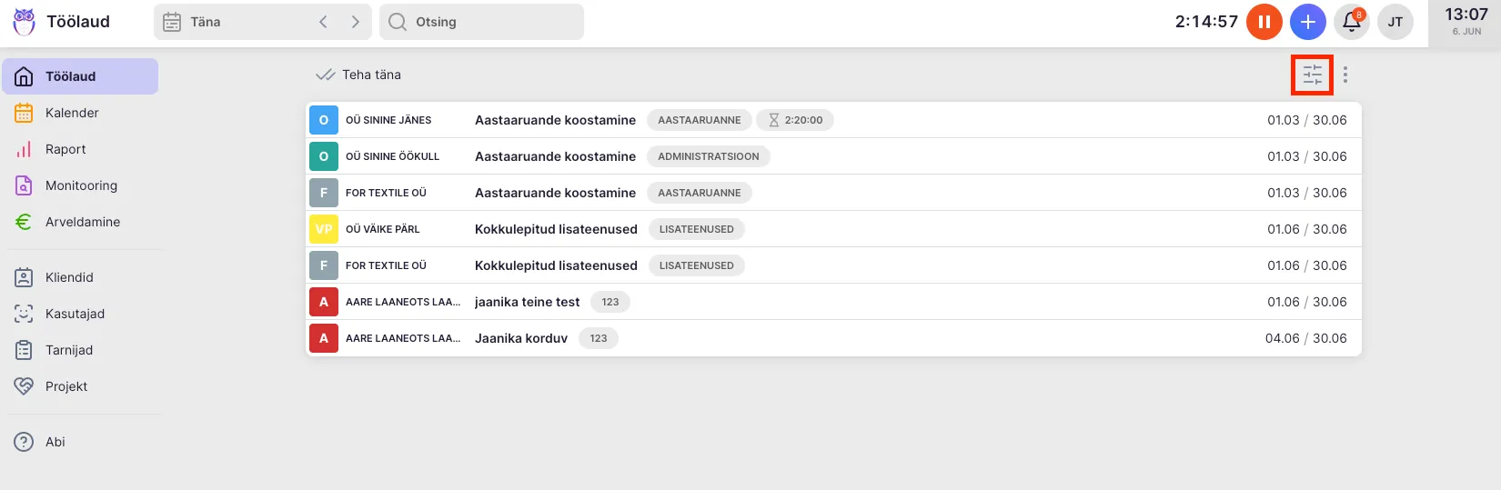
Task: Click the owl logo icon
Action: pyautogui.click(x=25, y=22)
